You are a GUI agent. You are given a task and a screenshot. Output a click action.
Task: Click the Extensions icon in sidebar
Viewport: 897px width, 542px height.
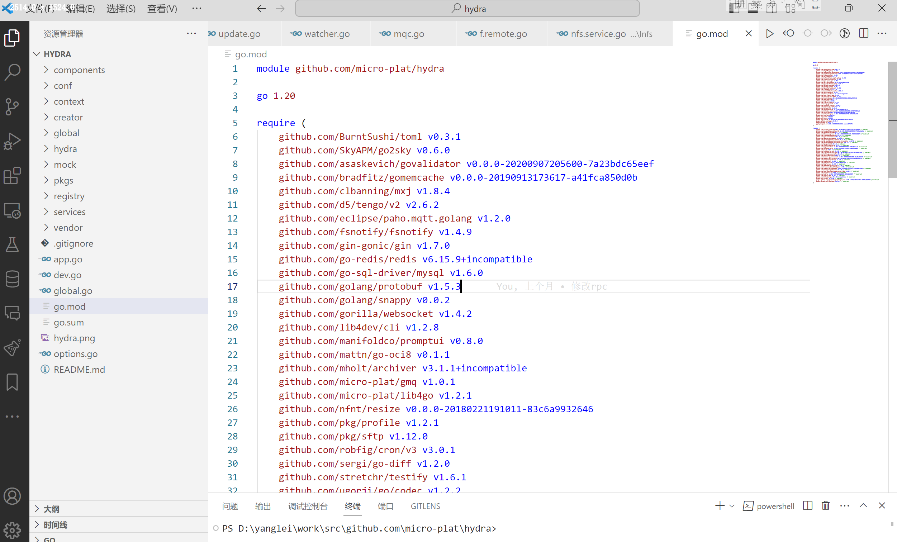point(13,176)
